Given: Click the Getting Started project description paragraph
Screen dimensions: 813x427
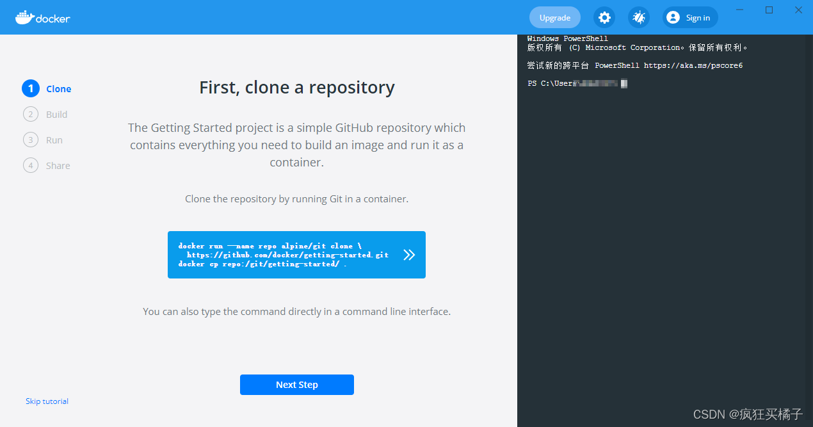Looking at the screenshot, I should (297, 145).
